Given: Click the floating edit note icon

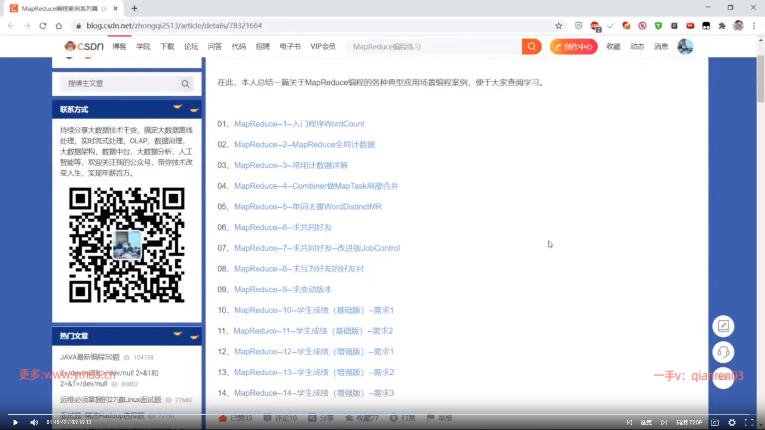Looking at the screenshot, I should click(723, 326).
